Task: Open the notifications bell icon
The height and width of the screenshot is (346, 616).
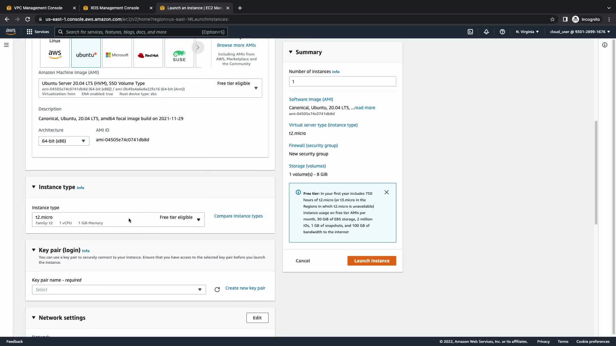Action: click(486, 32)
